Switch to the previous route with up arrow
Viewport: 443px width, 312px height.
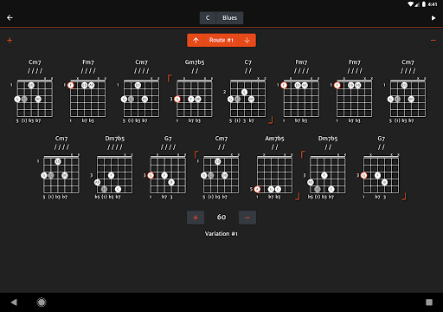196,40
